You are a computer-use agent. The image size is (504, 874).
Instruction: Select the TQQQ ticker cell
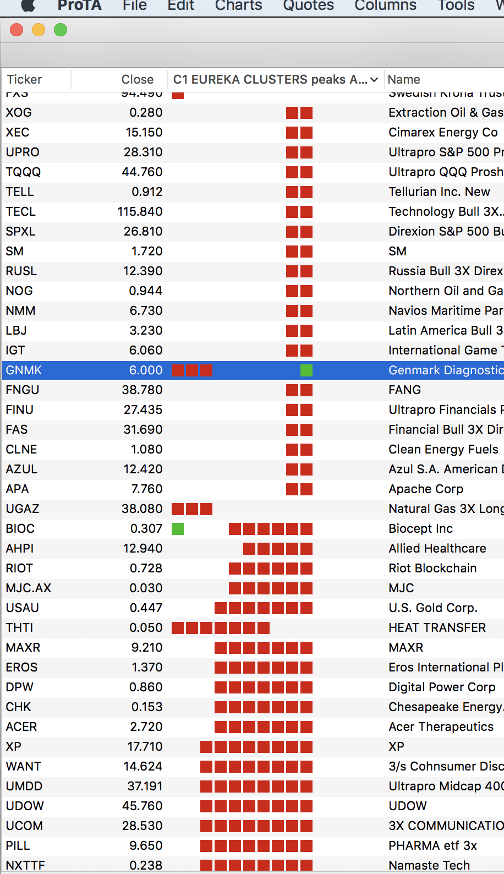pyautogui.click(x=23, y=172)
